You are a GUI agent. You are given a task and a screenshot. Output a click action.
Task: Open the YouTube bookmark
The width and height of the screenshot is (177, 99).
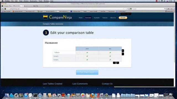tap(102, 11)
